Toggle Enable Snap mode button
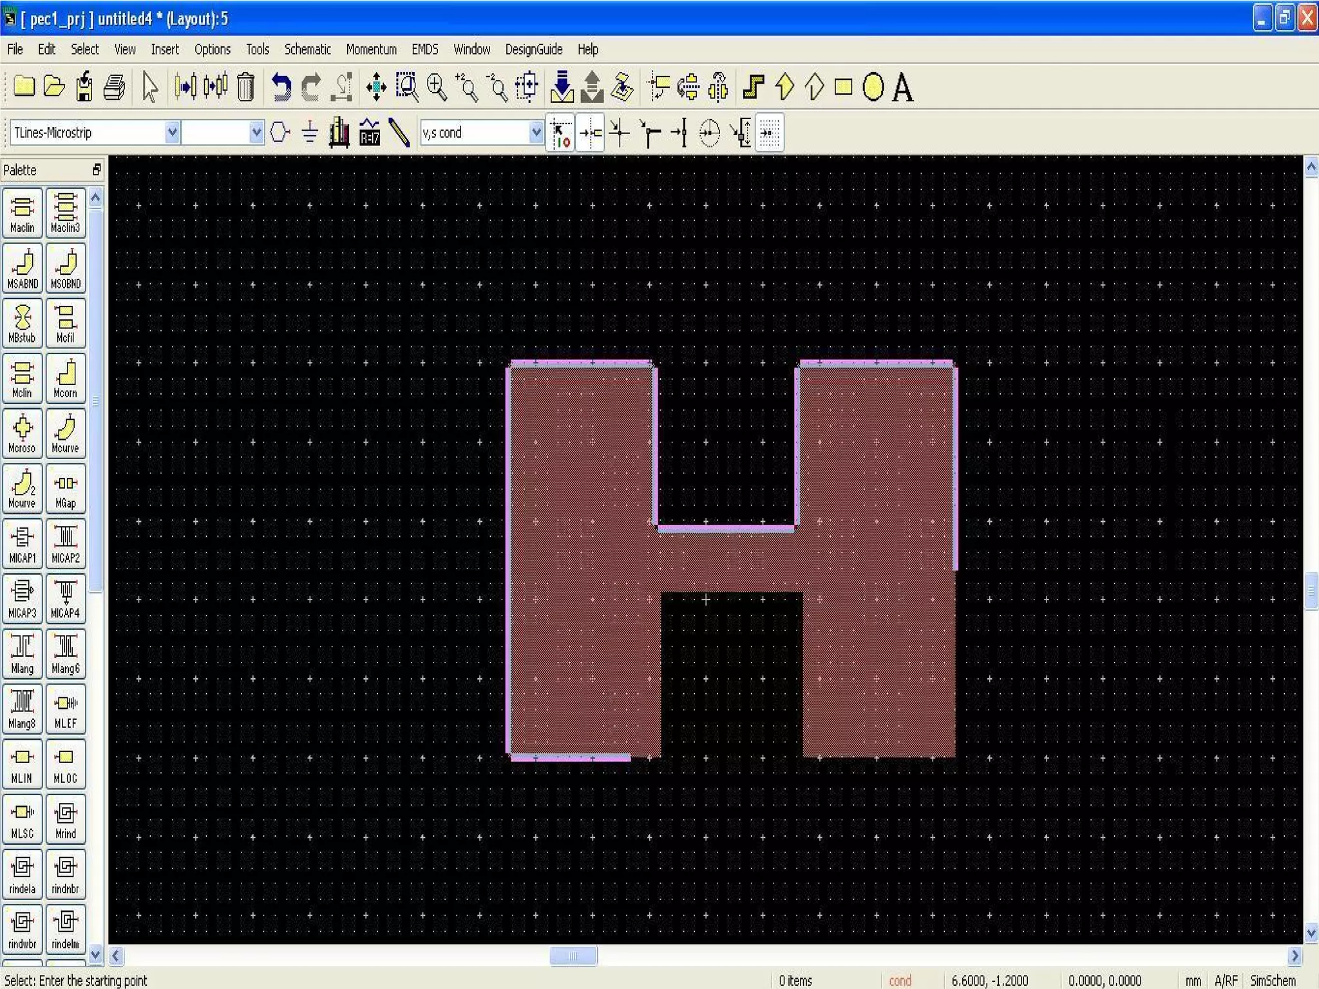The height and width of the screenshot is (989, 1319). [560, 133]
